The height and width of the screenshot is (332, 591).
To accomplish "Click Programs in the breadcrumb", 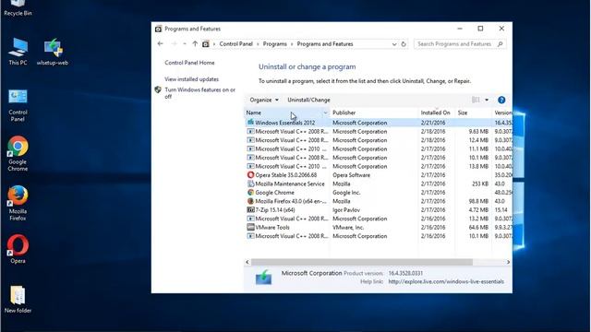I will tap(275, 44).
